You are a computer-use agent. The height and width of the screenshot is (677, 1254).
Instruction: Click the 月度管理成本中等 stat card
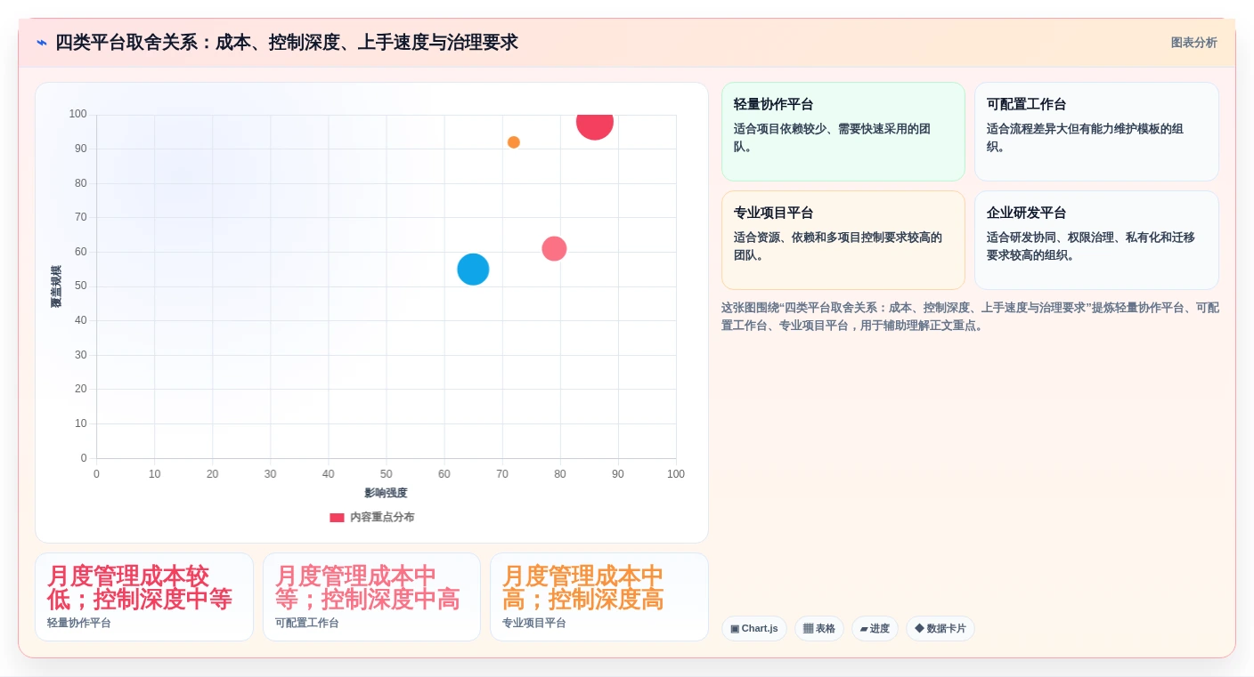point(371,597)
